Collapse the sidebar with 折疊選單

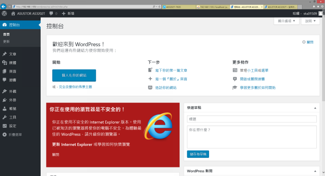coord(12,134)
